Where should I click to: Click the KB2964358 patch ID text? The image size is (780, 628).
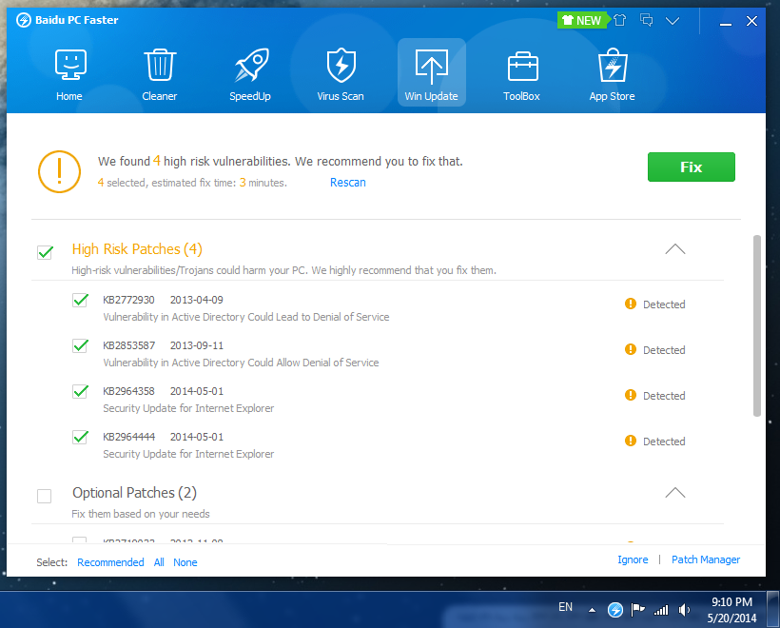(128, 392)
